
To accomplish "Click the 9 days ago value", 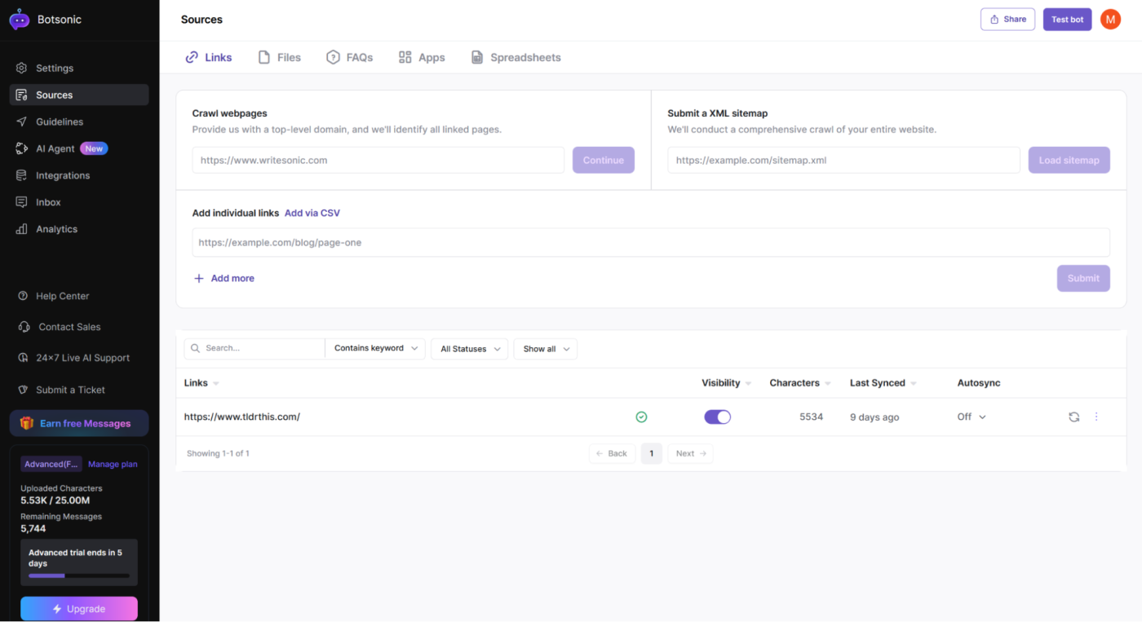I will [x=874, y=417].
